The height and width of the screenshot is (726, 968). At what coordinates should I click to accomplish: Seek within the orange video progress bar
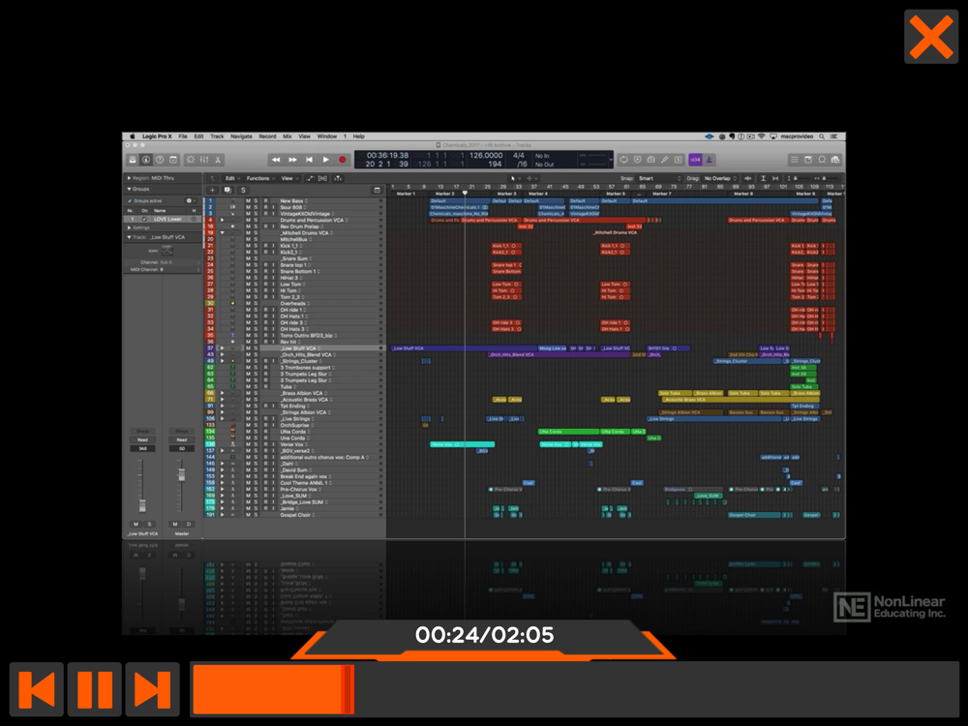574,689
